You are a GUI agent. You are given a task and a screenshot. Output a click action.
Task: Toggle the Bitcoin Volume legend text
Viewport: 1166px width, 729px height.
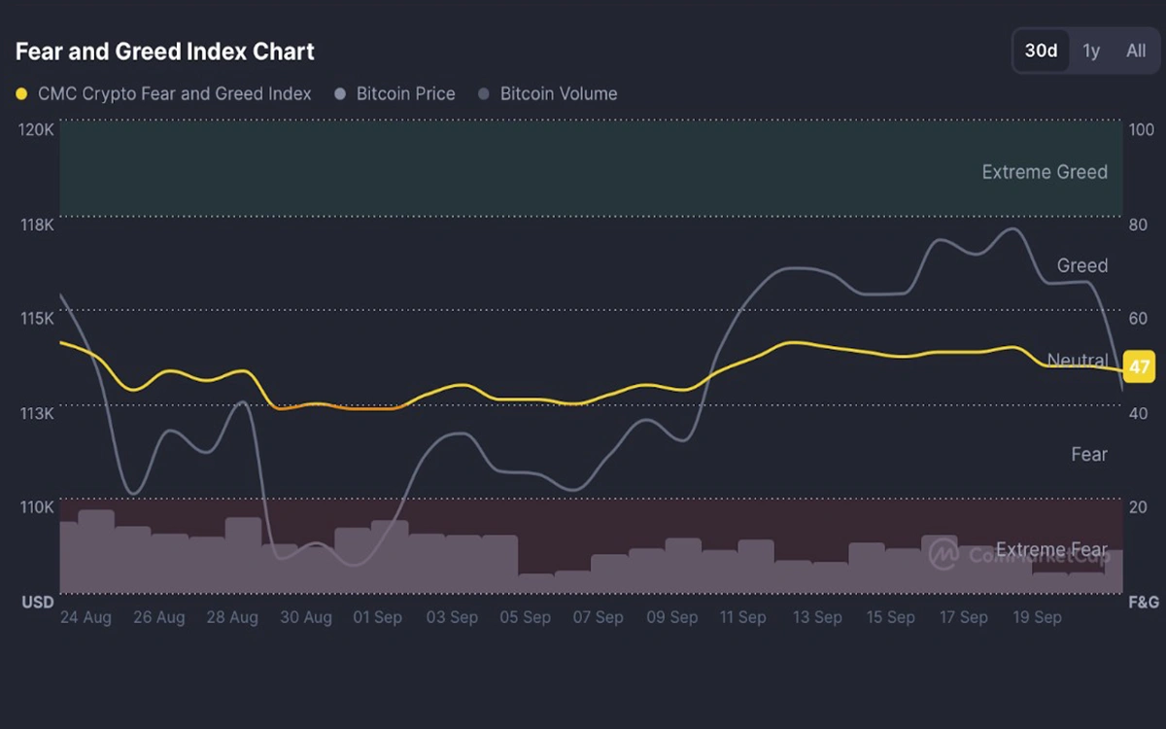[x=558, y=94]
